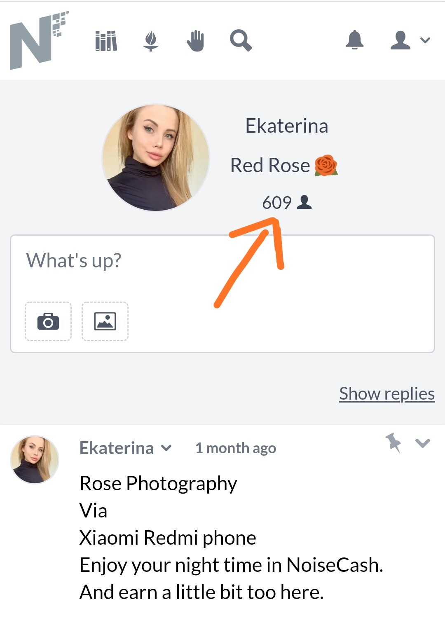
Task: Open the noise.cash N logo home
Action: pos(39,40)
